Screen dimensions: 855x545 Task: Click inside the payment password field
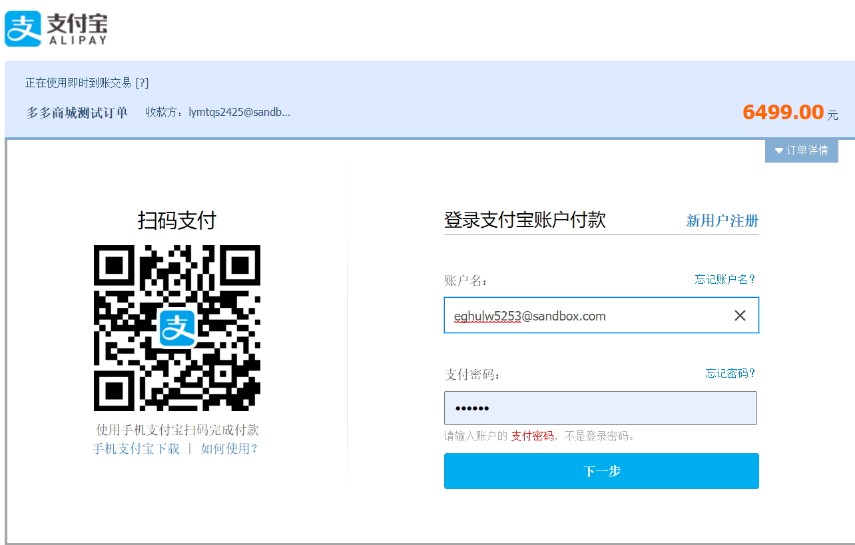tap(599, 408)
